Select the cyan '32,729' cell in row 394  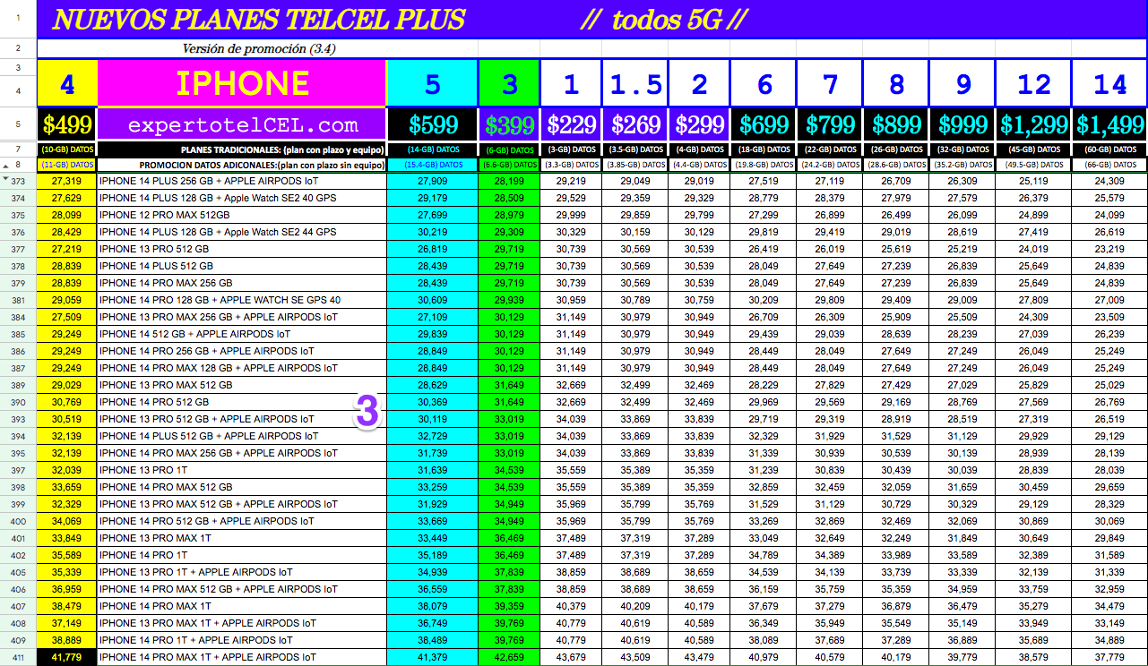click(433, 436)
